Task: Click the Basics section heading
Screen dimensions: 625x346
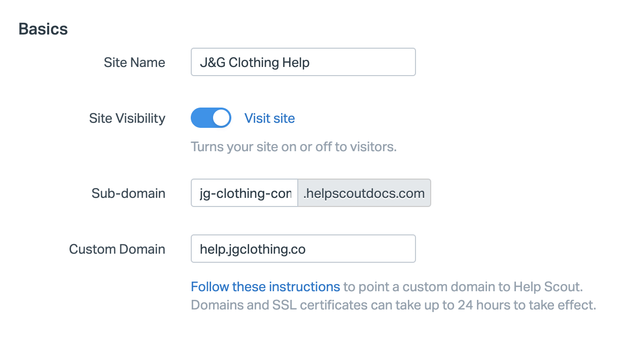Action: click(x=43, y=29)
